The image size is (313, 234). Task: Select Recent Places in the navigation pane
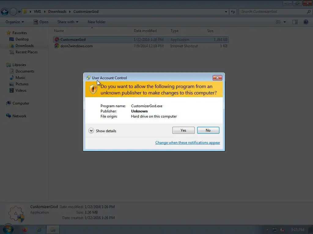[x=27, y=52]
